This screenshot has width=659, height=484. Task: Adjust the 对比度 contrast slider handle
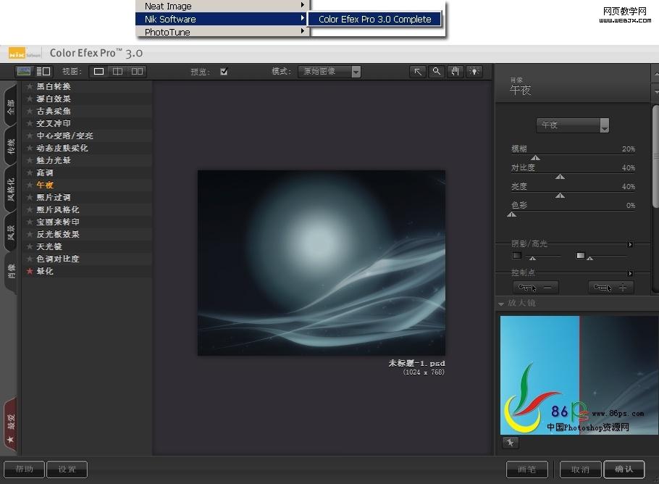click(x=560, y=177)
